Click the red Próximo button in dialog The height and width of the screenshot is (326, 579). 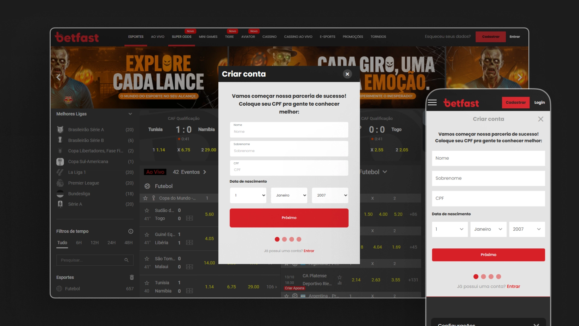[289, 218]
